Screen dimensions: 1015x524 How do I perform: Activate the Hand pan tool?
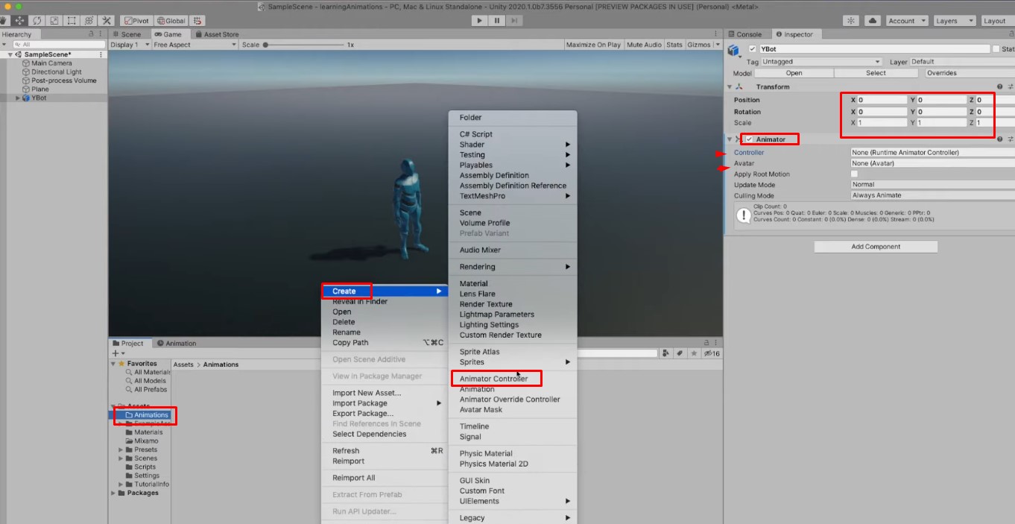coord(4,20)
